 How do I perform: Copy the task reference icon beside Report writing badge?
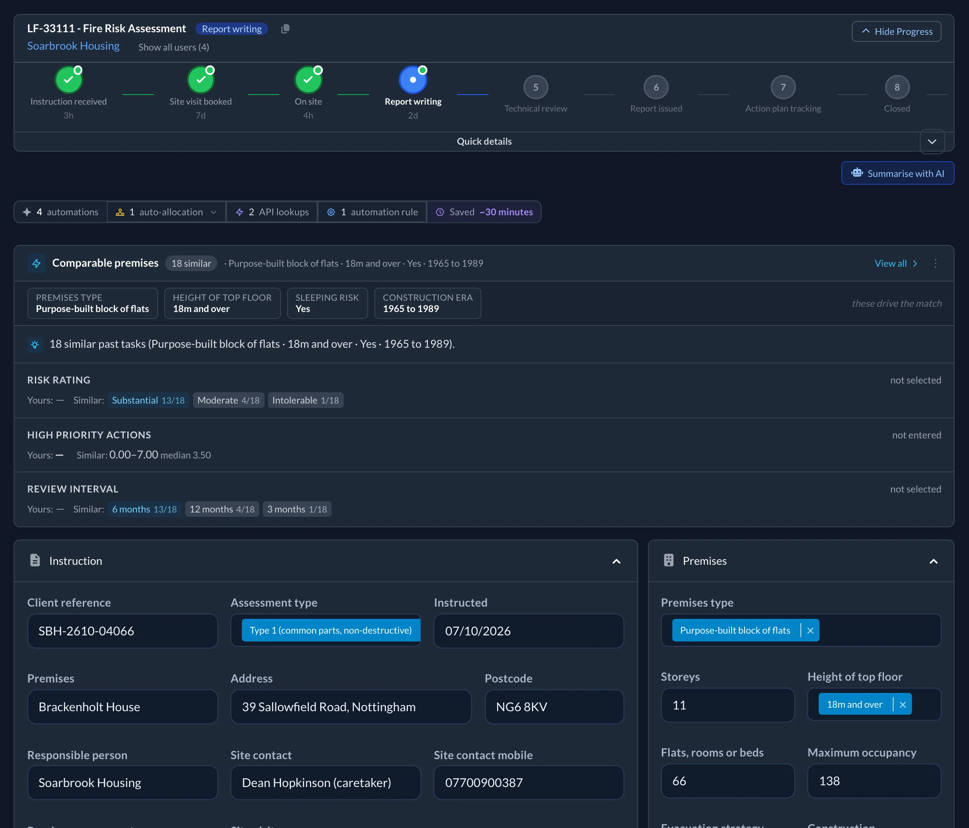tap(285, 29)
